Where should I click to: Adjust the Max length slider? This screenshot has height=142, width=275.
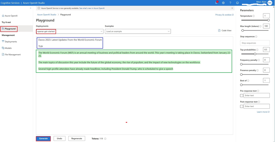point(243,31)
